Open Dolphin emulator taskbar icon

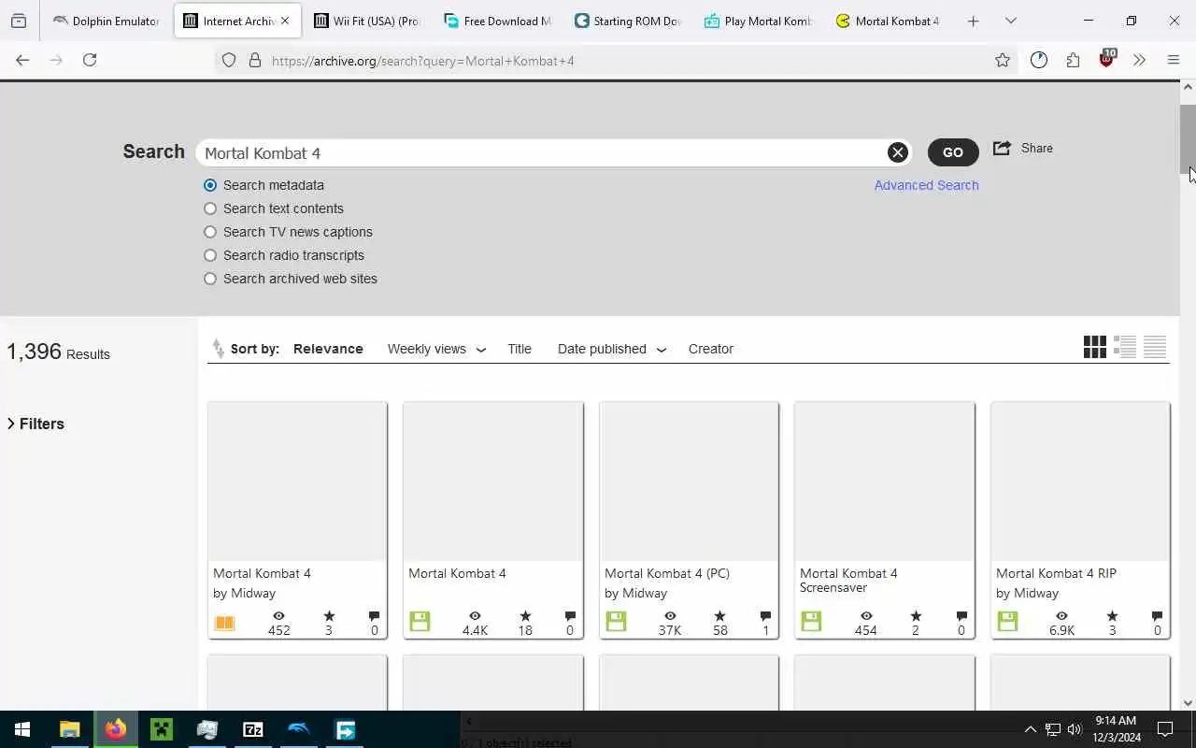(299, 729)
